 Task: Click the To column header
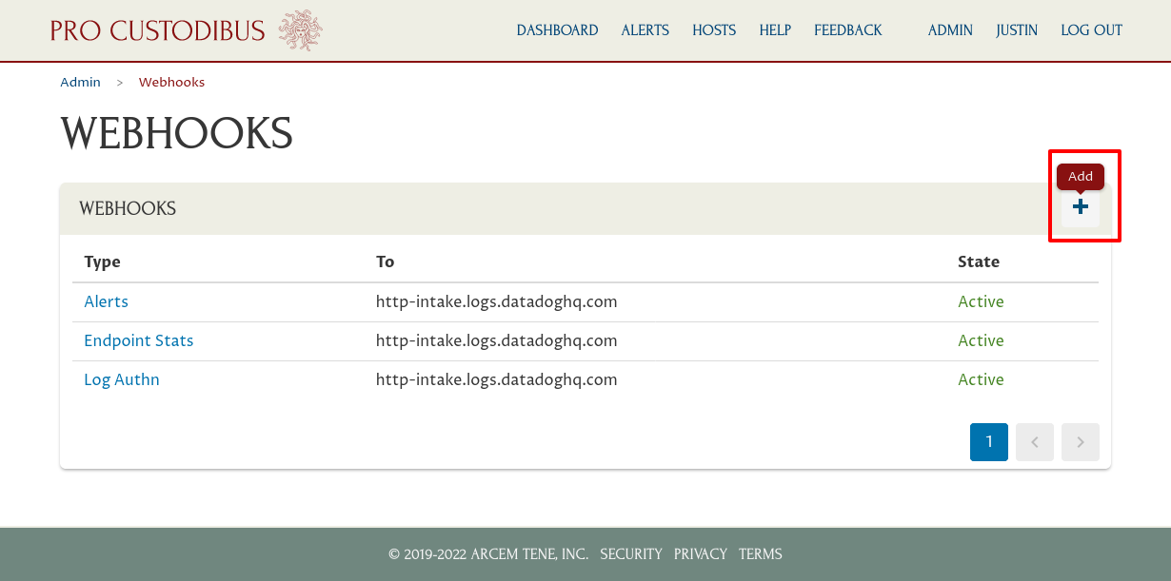385,261
